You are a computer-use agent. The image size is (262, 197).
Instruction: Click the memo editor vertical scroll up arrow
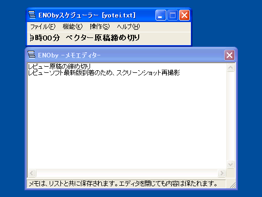[231, 68]
